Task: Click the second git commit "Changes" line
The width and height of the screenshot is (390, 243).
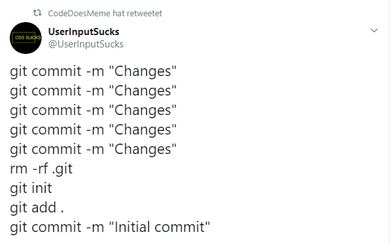Action: (93, 91)
